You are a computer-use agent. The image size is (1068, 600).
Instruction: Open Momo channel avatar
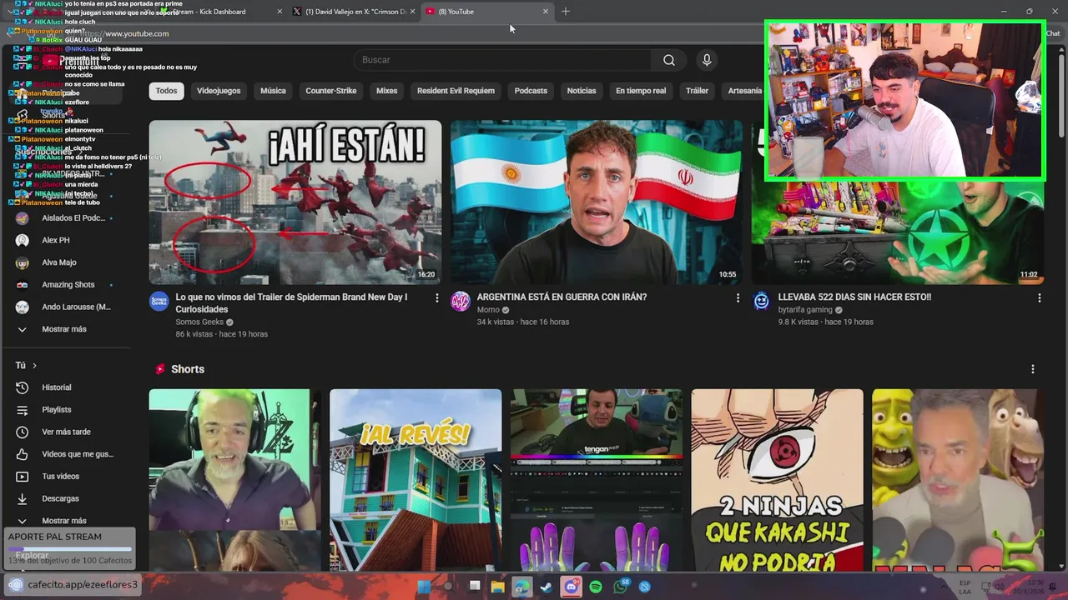pyautogui.click(x=461, y=302)
